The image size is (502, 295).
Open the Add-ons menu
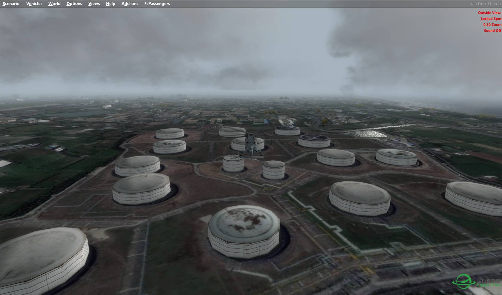(x=130, y=4)
